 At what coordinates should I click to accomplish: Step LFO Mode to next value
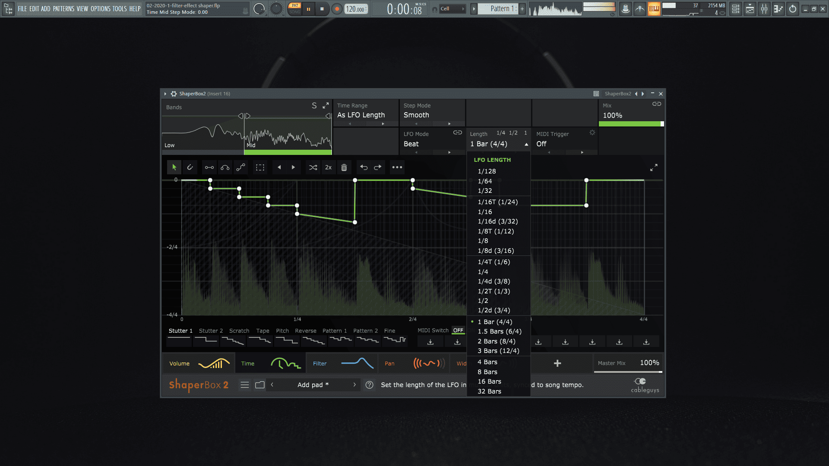click(x=449, y=152)
